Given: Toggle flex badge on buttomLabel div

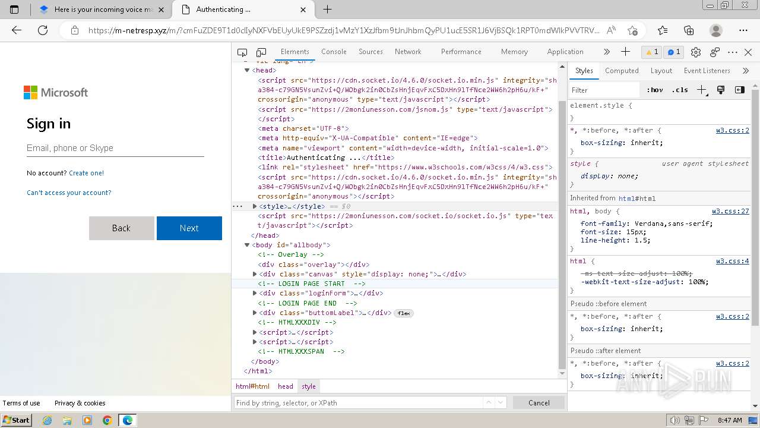Looking at the screenshot, I should tap(404, 313).
